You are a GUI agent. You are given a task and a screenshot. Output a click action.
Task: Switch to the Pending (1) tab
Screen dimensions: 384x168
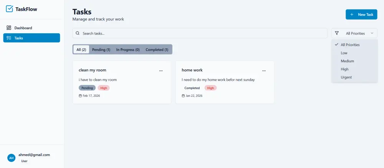point(101,50)
